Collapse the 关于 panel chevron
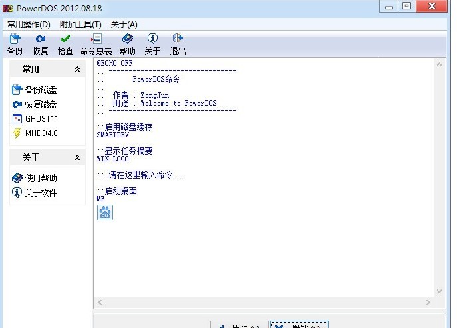Image resolution: width=457 pixels, height=328 pixels. click(x=78, y=157)
